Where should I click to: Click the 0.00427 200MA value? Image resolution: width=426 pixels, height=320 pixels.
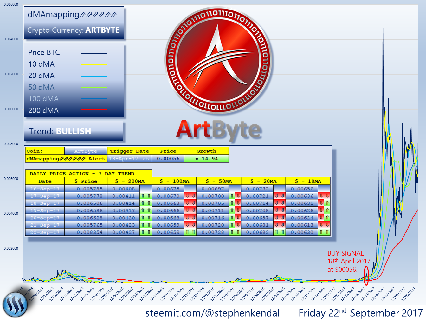coord(124,232)
